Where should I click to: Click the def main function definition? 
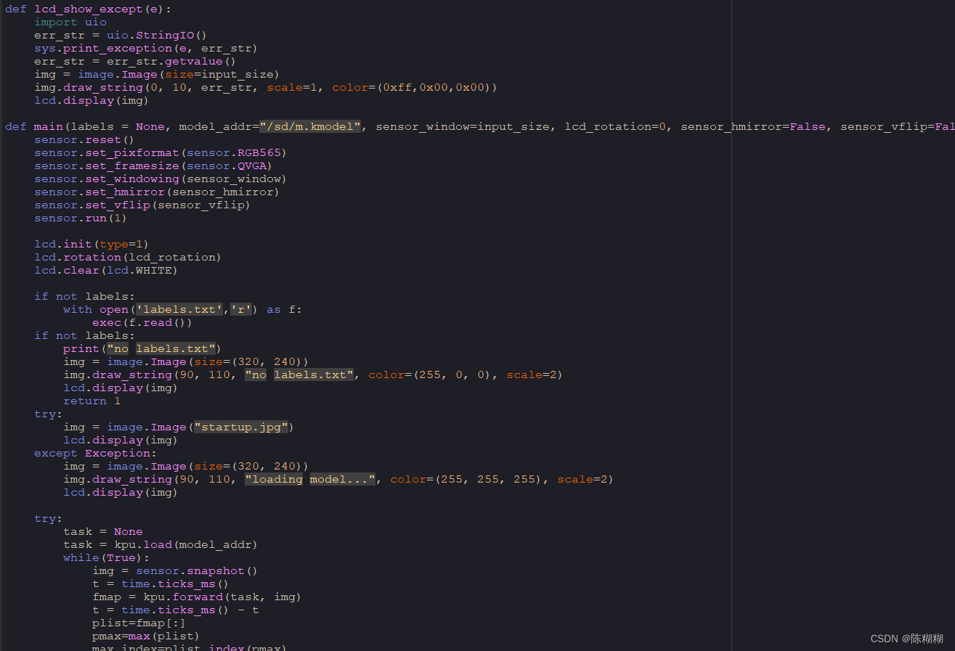point(48,126)
